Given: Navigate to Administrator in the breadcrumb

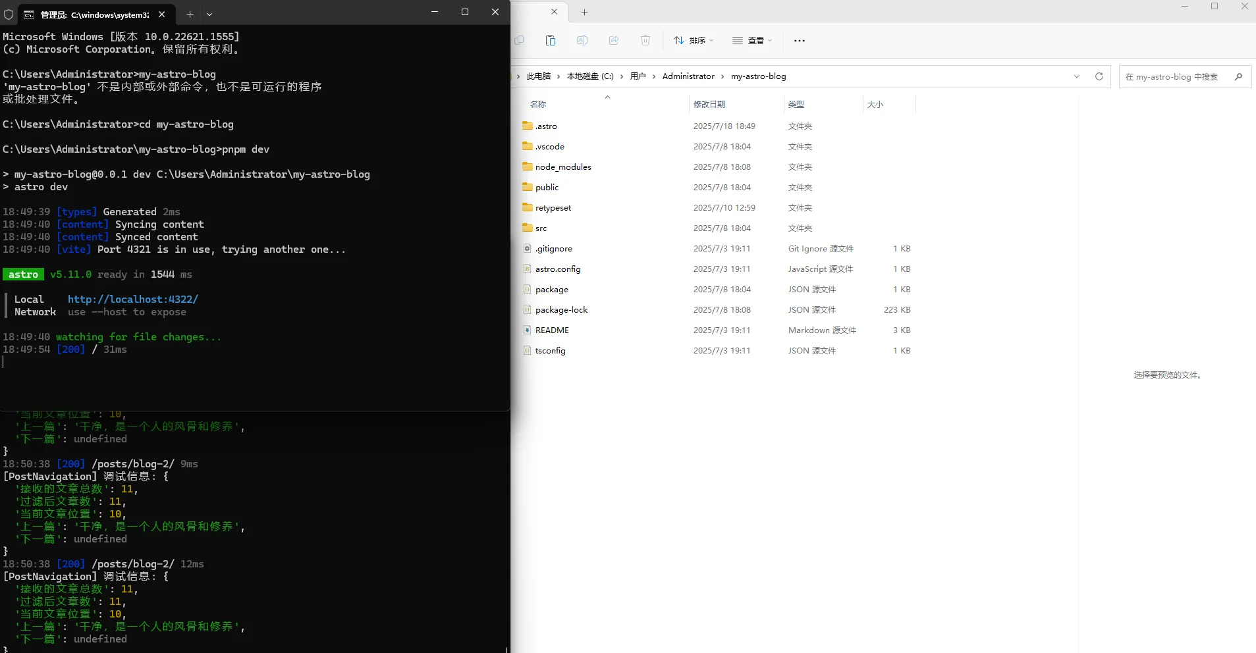Looking at the screenshot, I should [688, 76].
